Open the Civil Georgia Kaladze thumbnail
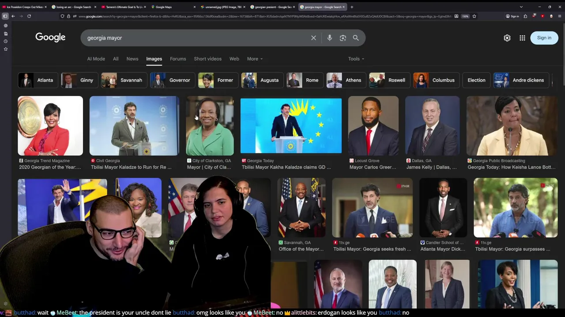The image size is (565, 317). click(x=134, y=125)
